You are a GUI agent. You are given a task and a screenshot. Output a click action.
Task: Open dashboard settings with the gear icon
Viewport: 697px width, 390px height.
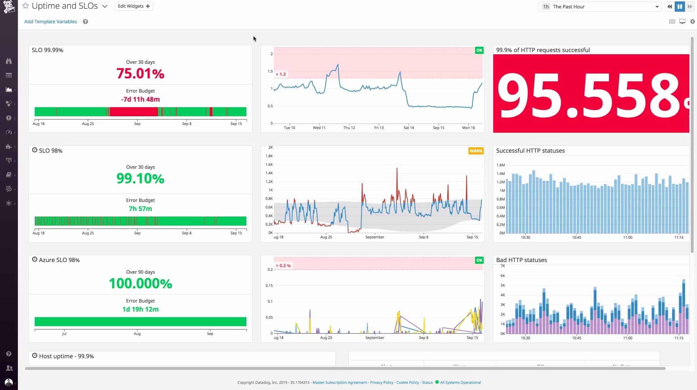tap(692, 21)
